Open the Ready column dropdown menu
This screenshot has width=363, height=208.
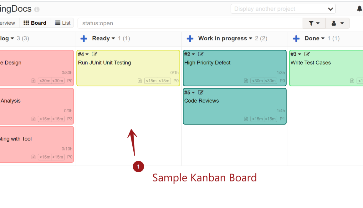pos(113,38)
